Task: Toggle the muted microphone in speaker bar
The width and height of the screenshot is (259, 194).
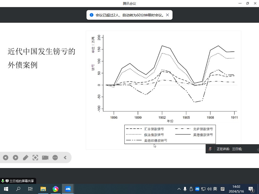Action: pos(210,149)
